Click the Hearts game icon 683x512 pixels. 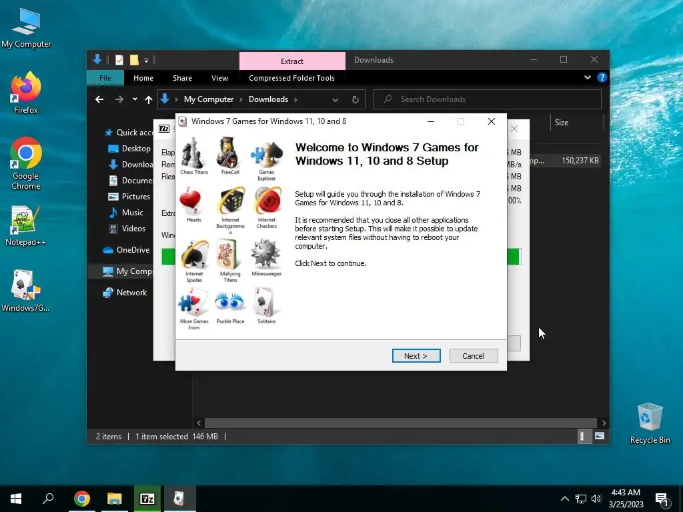pos(194,205)
